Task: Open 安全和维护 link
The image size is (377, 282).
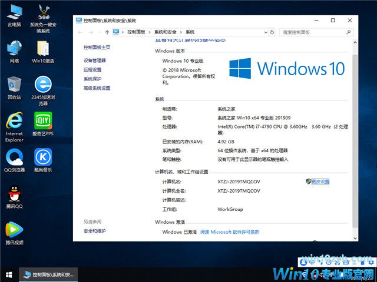Action: tap(95, 231)
